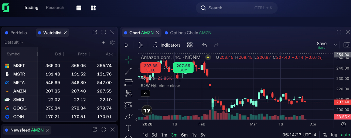This screenshot has width=351, height=138.
Task: Pop out the Newsfeed panel
Action: coord(95,129)
